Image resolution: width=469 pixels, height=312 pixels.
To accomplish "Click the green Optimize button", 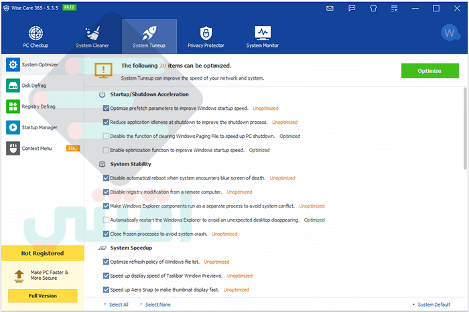I will [430, 71].
